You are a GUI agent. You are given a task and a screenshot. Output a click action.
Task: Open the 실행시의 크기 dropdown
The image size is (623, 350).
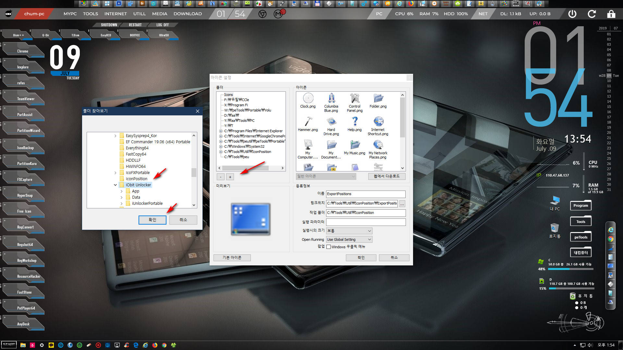coord(349,231)
